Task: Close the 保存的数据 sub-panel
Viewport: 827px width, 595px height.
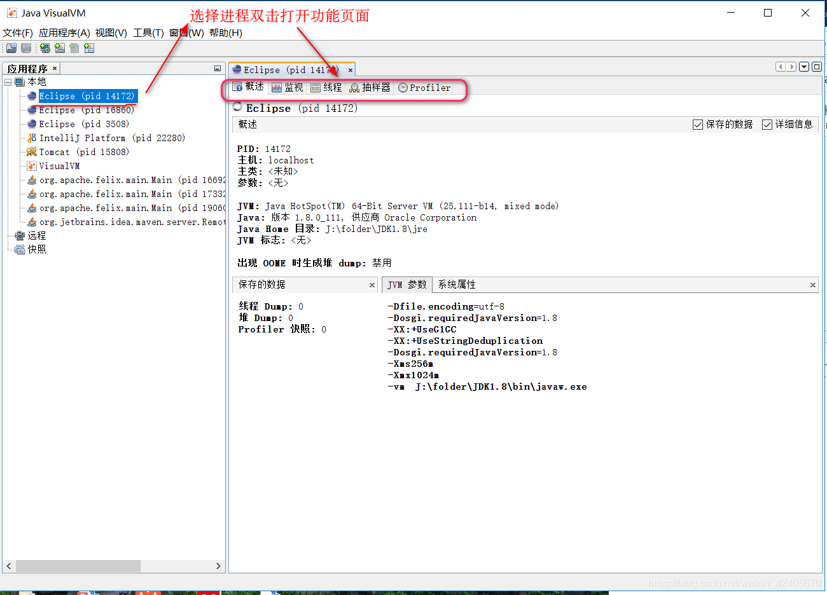Action: tap(372, 285)
